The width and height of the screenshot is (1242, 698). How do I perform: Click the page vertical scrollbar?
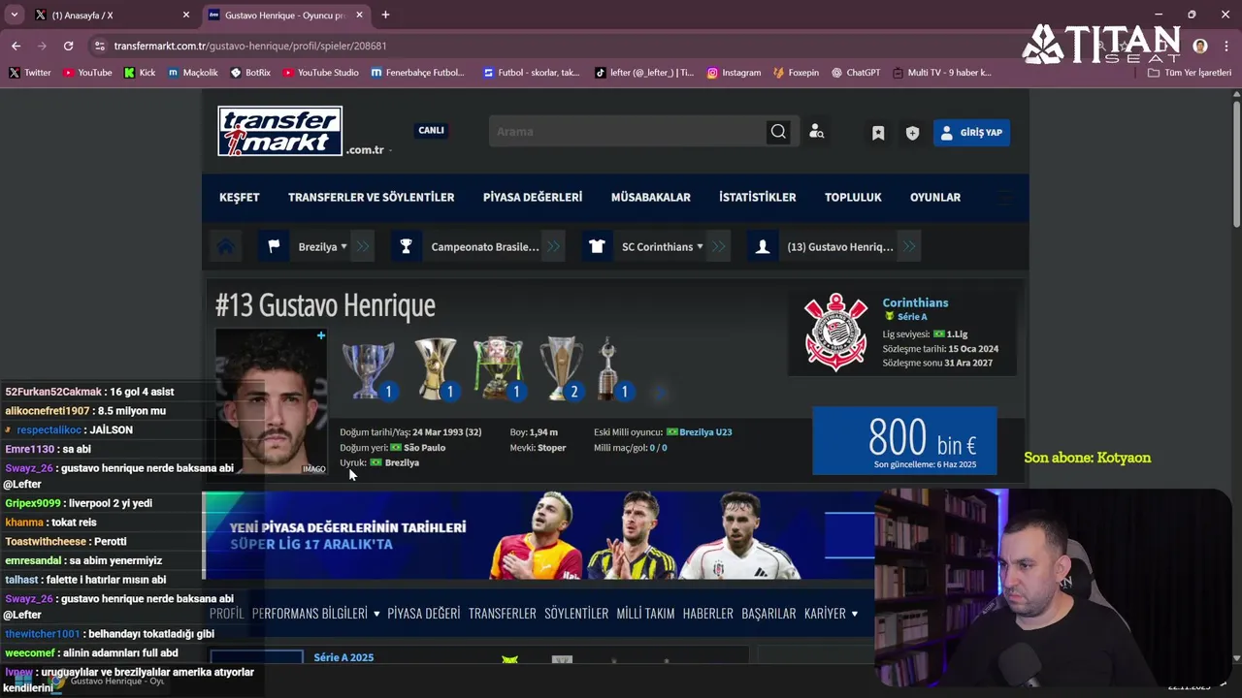coord(1236,165)
